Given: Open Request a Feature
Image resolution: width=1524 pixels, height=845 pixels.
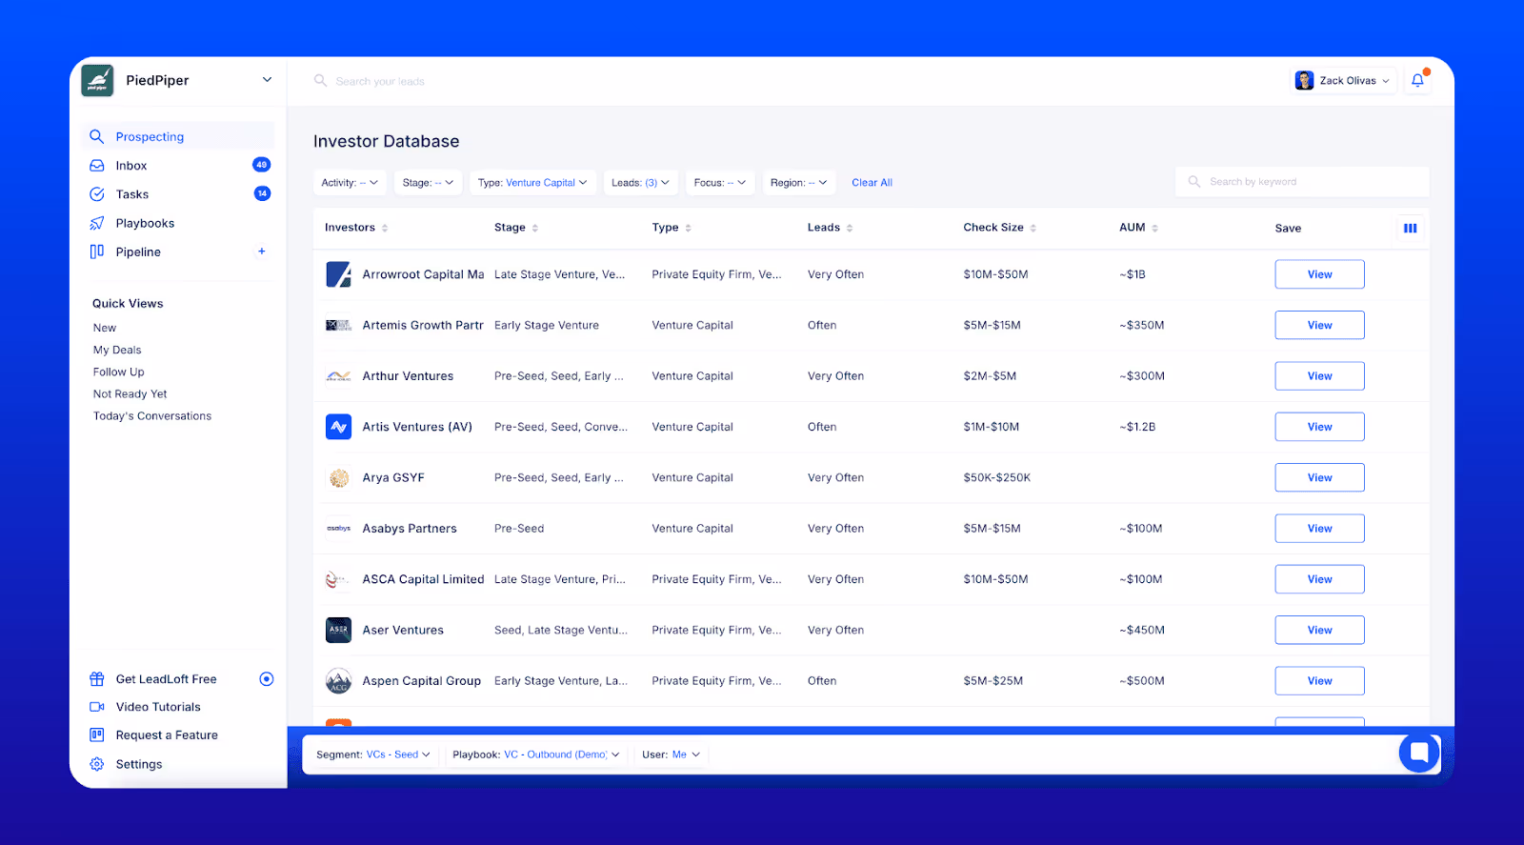Looking at the screenshot, I should pos(167,735).
